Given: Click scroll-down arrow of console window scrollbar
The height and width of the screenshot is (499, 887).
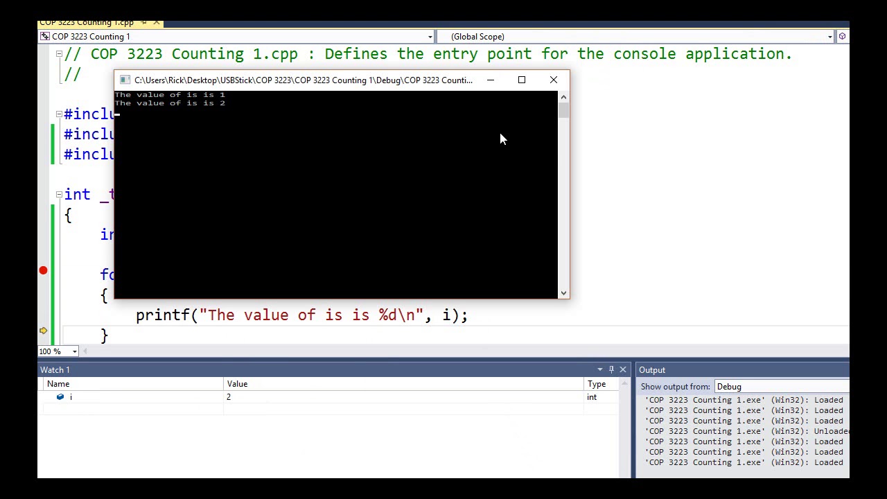Looking at the screenshot, I should point(563,293).
